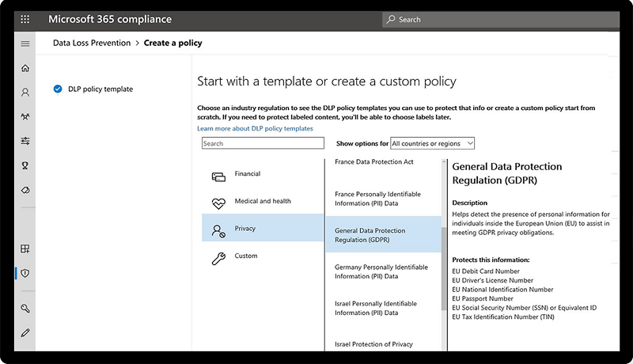The width and height of the screenshot is (633, 364).
Task: Click the person icon in sidebar
Action: (x=25, y=93)
